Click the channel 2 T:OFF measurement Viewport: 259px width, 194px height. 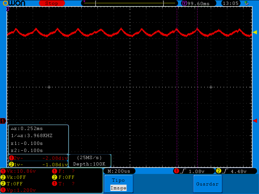point(15,184)
